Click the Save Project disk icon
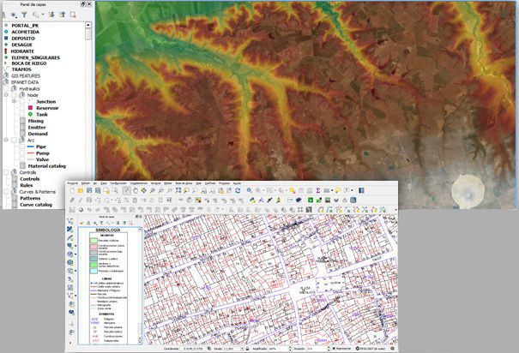Viewport: 519px width, 353px height. (88, 190)
